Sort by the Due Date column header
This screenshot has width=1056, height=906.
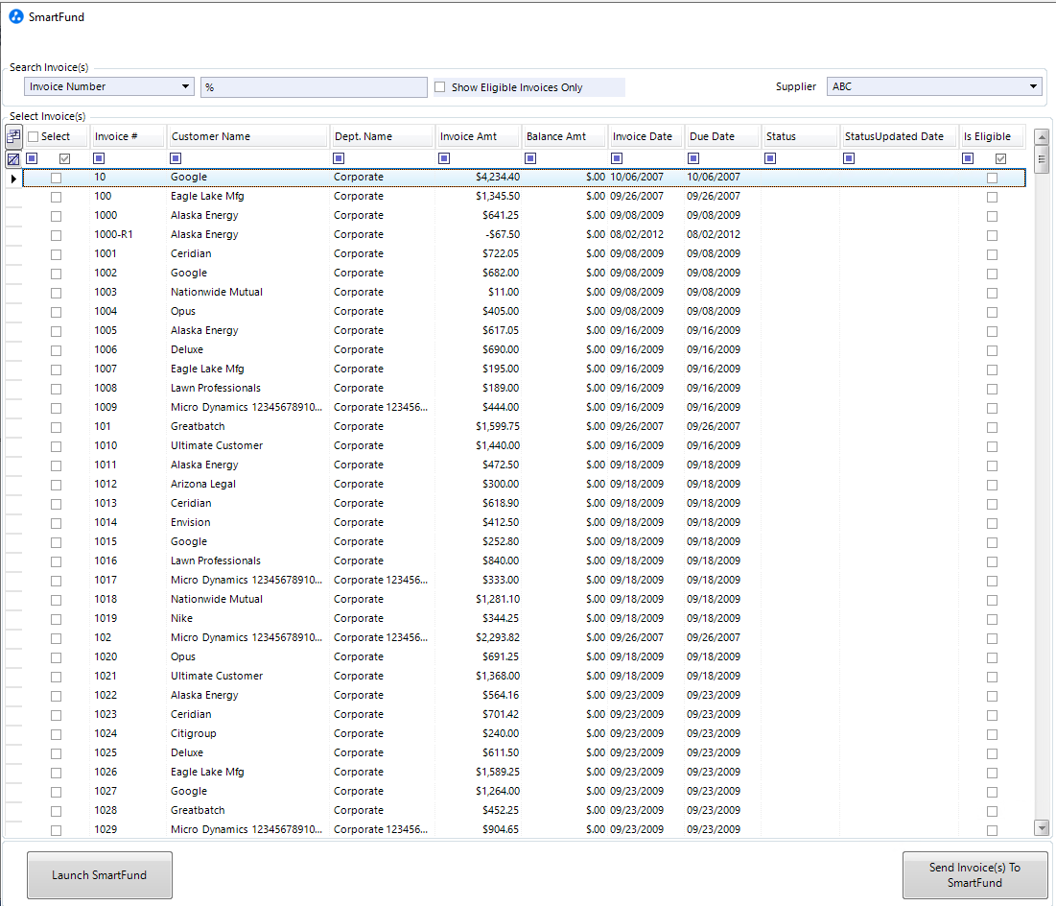click(x=722, y=136)
